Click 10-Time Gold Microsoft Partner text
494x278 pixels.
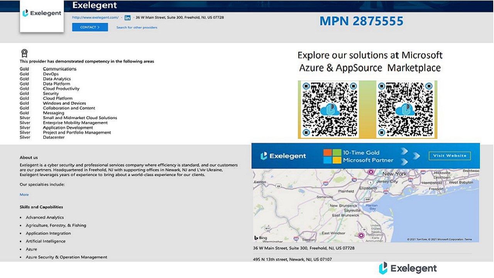[x=368, y=156]
